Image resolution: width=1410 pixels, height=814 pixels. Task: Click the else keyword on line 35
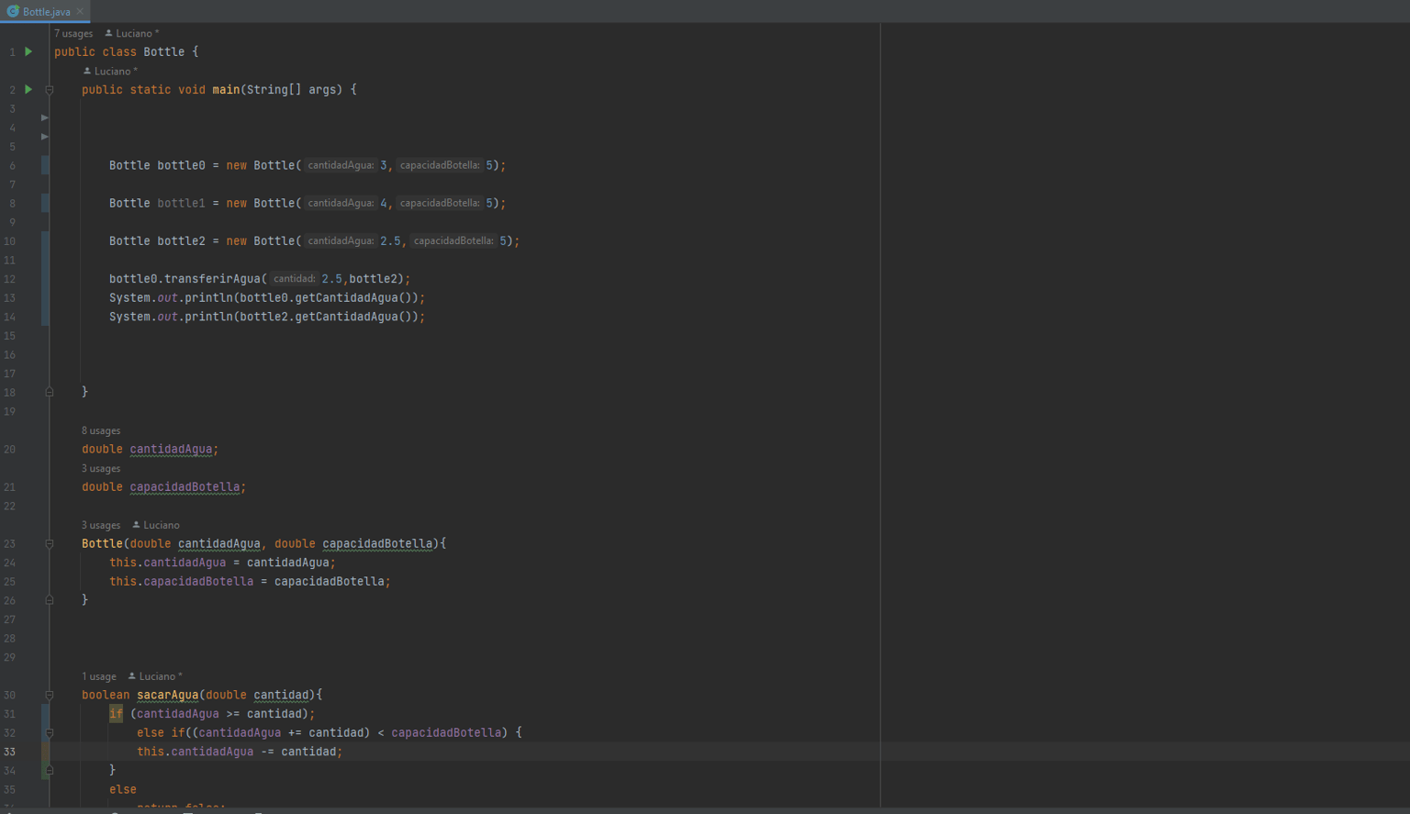[123, 789]
